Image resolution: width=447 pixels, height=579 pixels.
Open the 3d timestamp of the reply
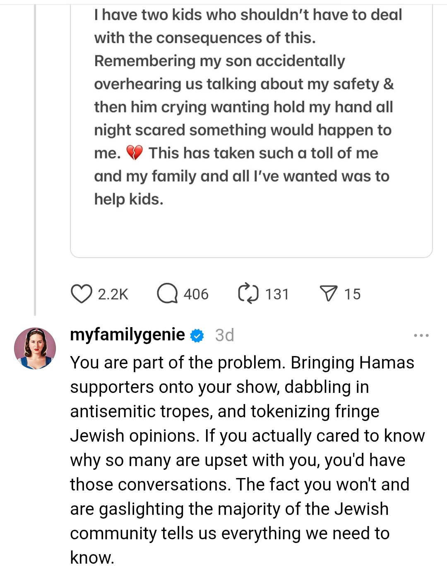(224, 335)
